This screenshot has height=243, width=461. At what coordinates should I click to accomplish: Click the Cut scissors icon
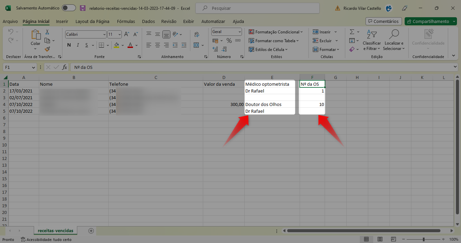point(47,32)
